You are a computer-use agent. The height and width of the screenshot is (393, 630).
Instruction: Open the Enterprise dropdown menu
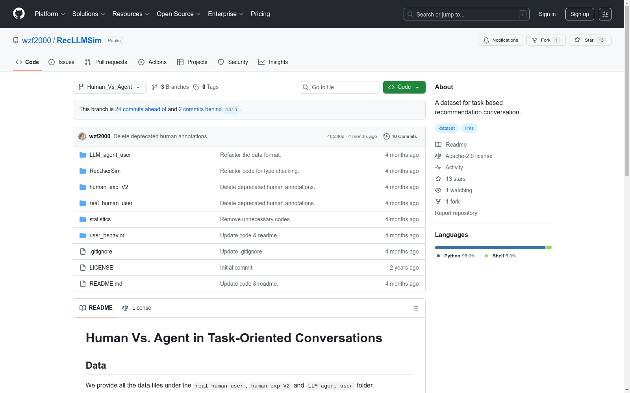point(226,14)
